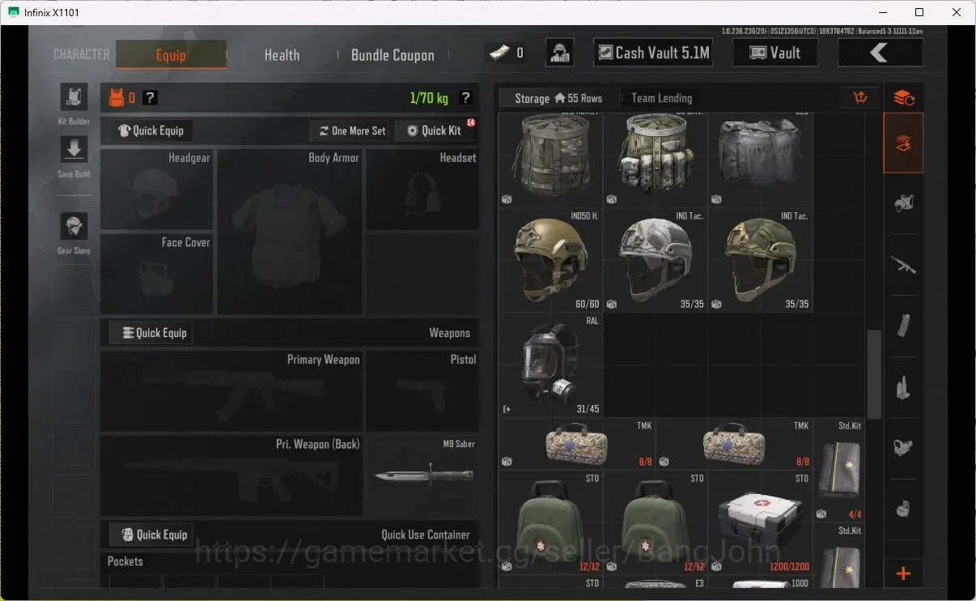976x601 pixels.
Task: Maximize the Infinix X1101 window
Action: coord(919,12)
